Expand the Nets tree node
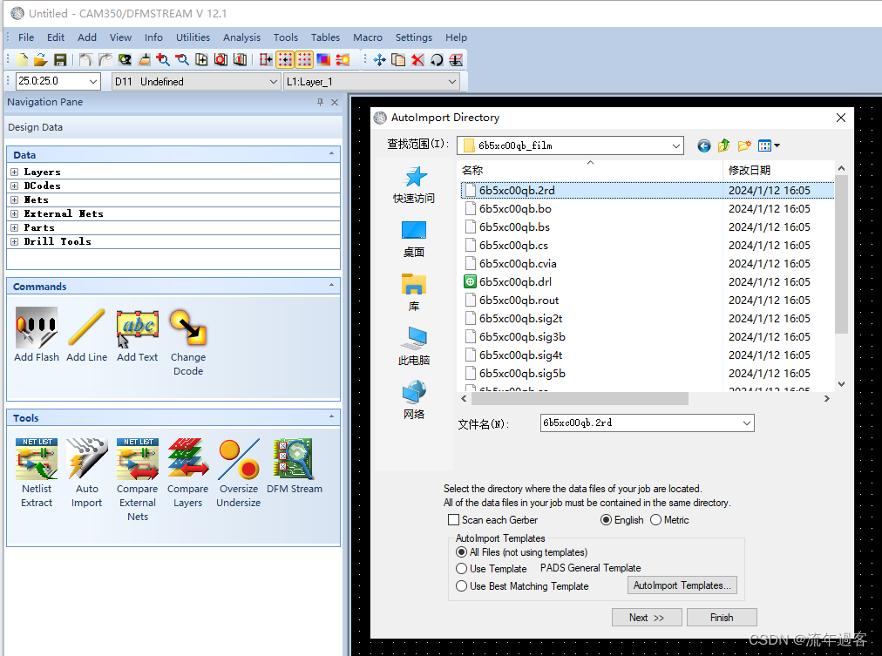The image size is (882, 656). pos(15,200)
